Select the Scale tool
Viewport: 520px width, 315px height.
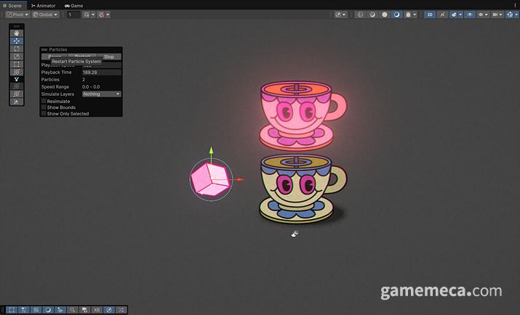click(x=17, y=57)
